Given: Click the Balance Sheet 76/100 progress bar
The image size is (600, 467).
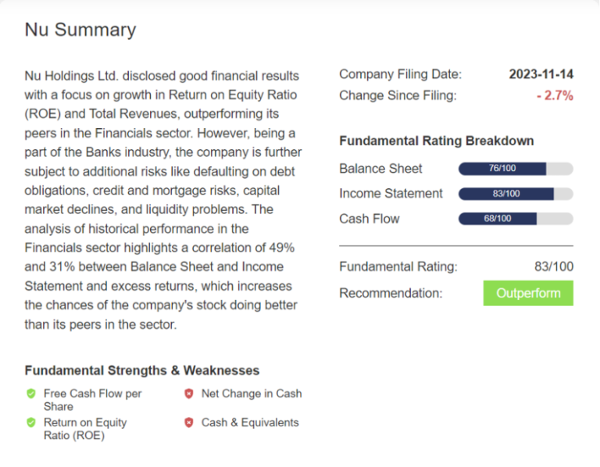Looking at the screenshot, I should click(516, 169).
